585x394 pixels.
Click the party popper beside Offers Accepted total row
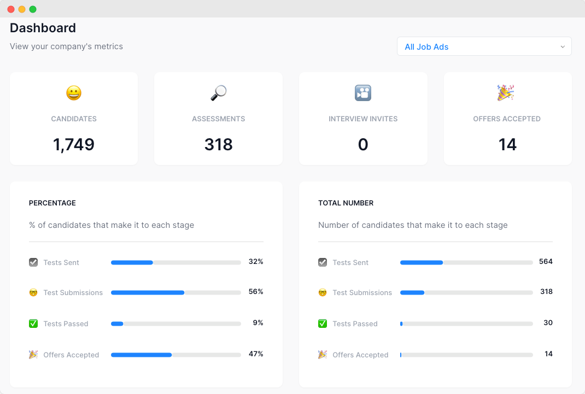pyautogui.click(x=322, y=354)
